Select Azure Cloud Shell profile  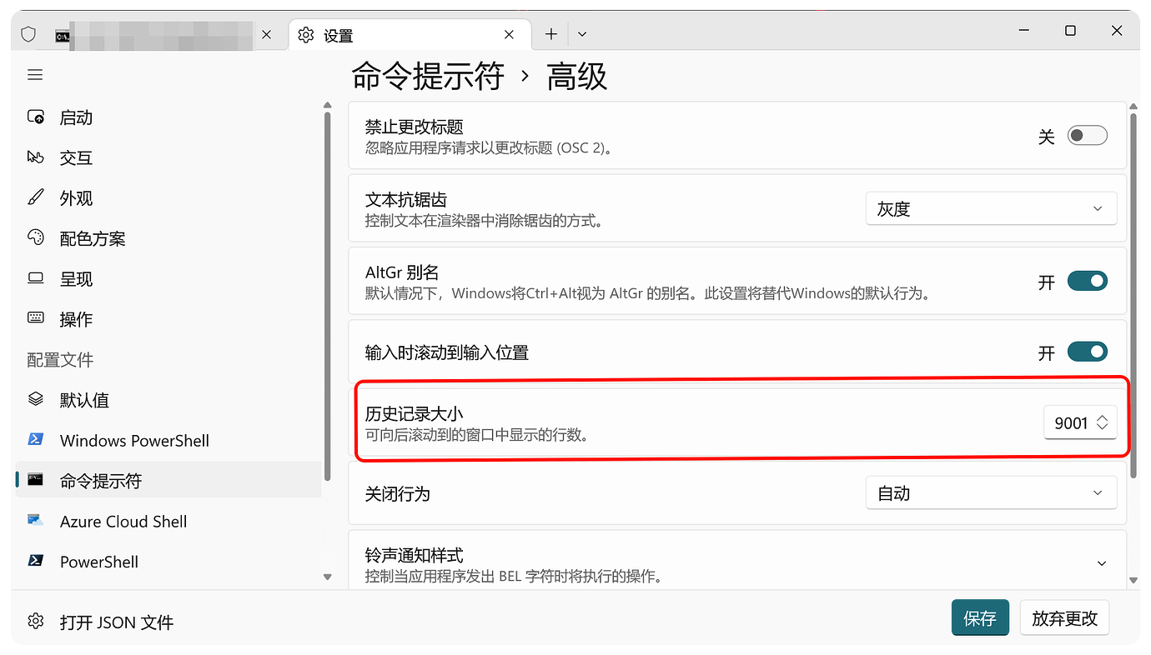pyautogui.click(x=168, y=521)
